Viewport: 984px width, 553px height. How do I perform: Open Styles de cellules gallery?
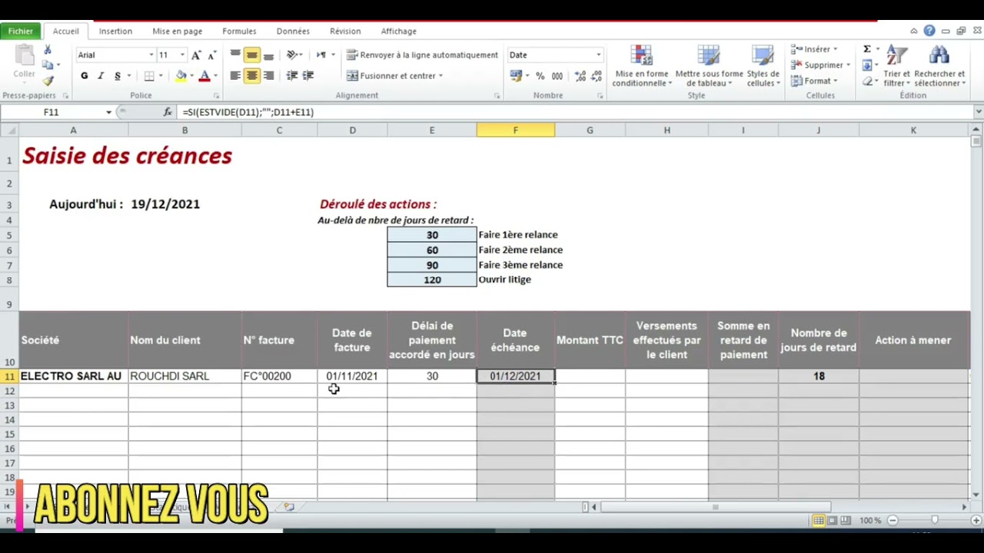tap(763, 66)
